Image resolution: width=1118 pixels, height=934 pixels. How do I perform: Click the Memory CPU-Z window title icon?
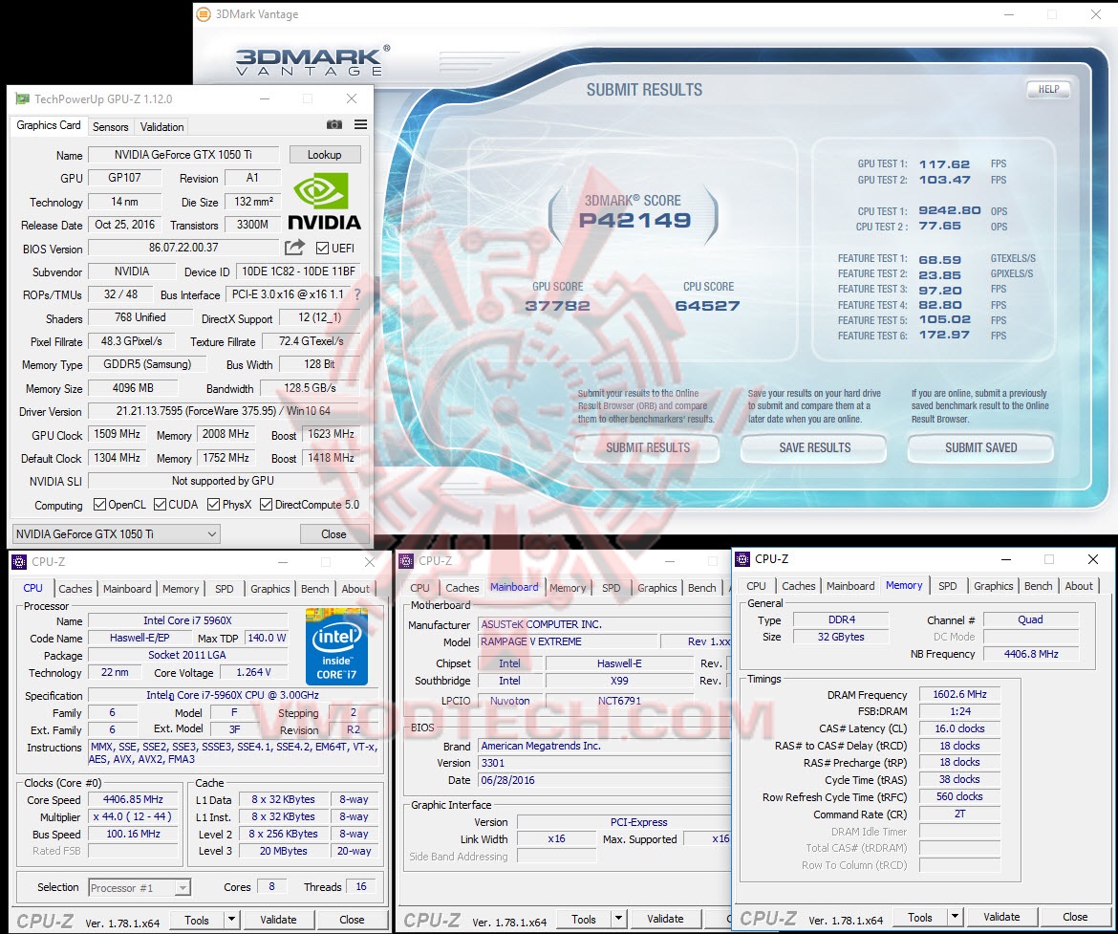pyautogui.click(x=743, y=558)
